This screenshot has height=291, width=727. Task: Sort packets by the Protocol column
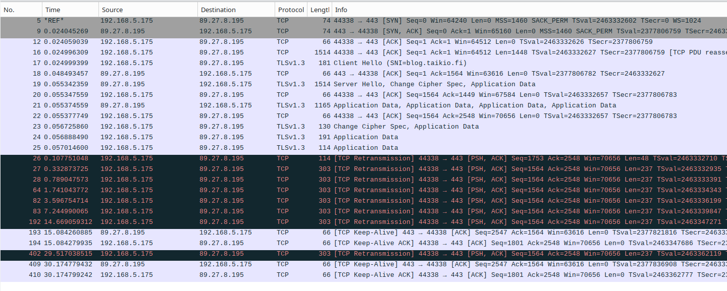[291, 10]
